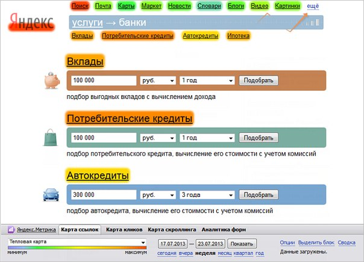The height and width of the screenshot is (262, 364).
Task: Click the услуги breadcrumb link
Action: [x=87, y=22]
